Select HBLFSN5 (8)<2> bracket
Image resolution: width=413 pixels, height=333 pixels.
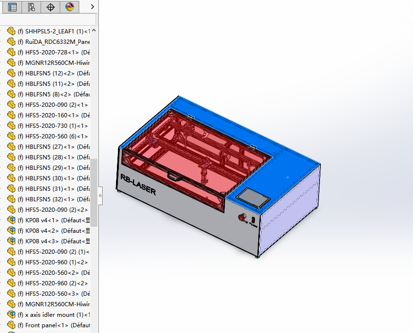(x=53, y=94)
